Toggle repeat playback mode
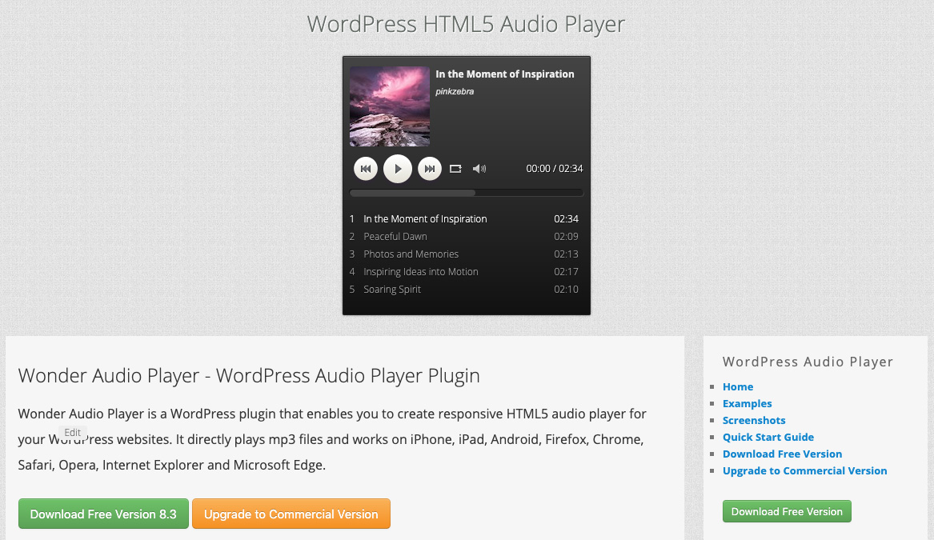Viewport: 934px width, 540px height. 455,168
